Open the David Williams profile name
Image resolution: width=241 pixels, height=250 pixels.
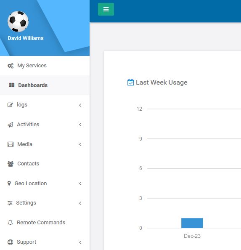pyautogui.click(x=26, y=38)
